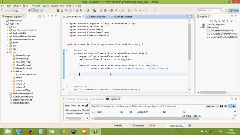Open Firefox from the taskbar

pyautogui.click(x=30, y=132)
